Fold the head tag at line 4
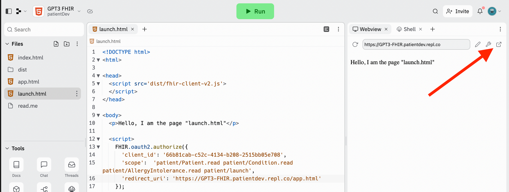 (98, 76)
